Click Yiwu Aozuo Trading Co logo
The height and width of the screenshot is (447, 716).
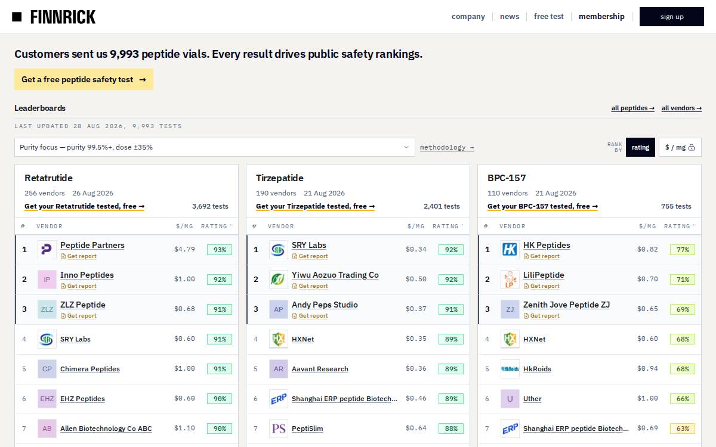[279, 280]
